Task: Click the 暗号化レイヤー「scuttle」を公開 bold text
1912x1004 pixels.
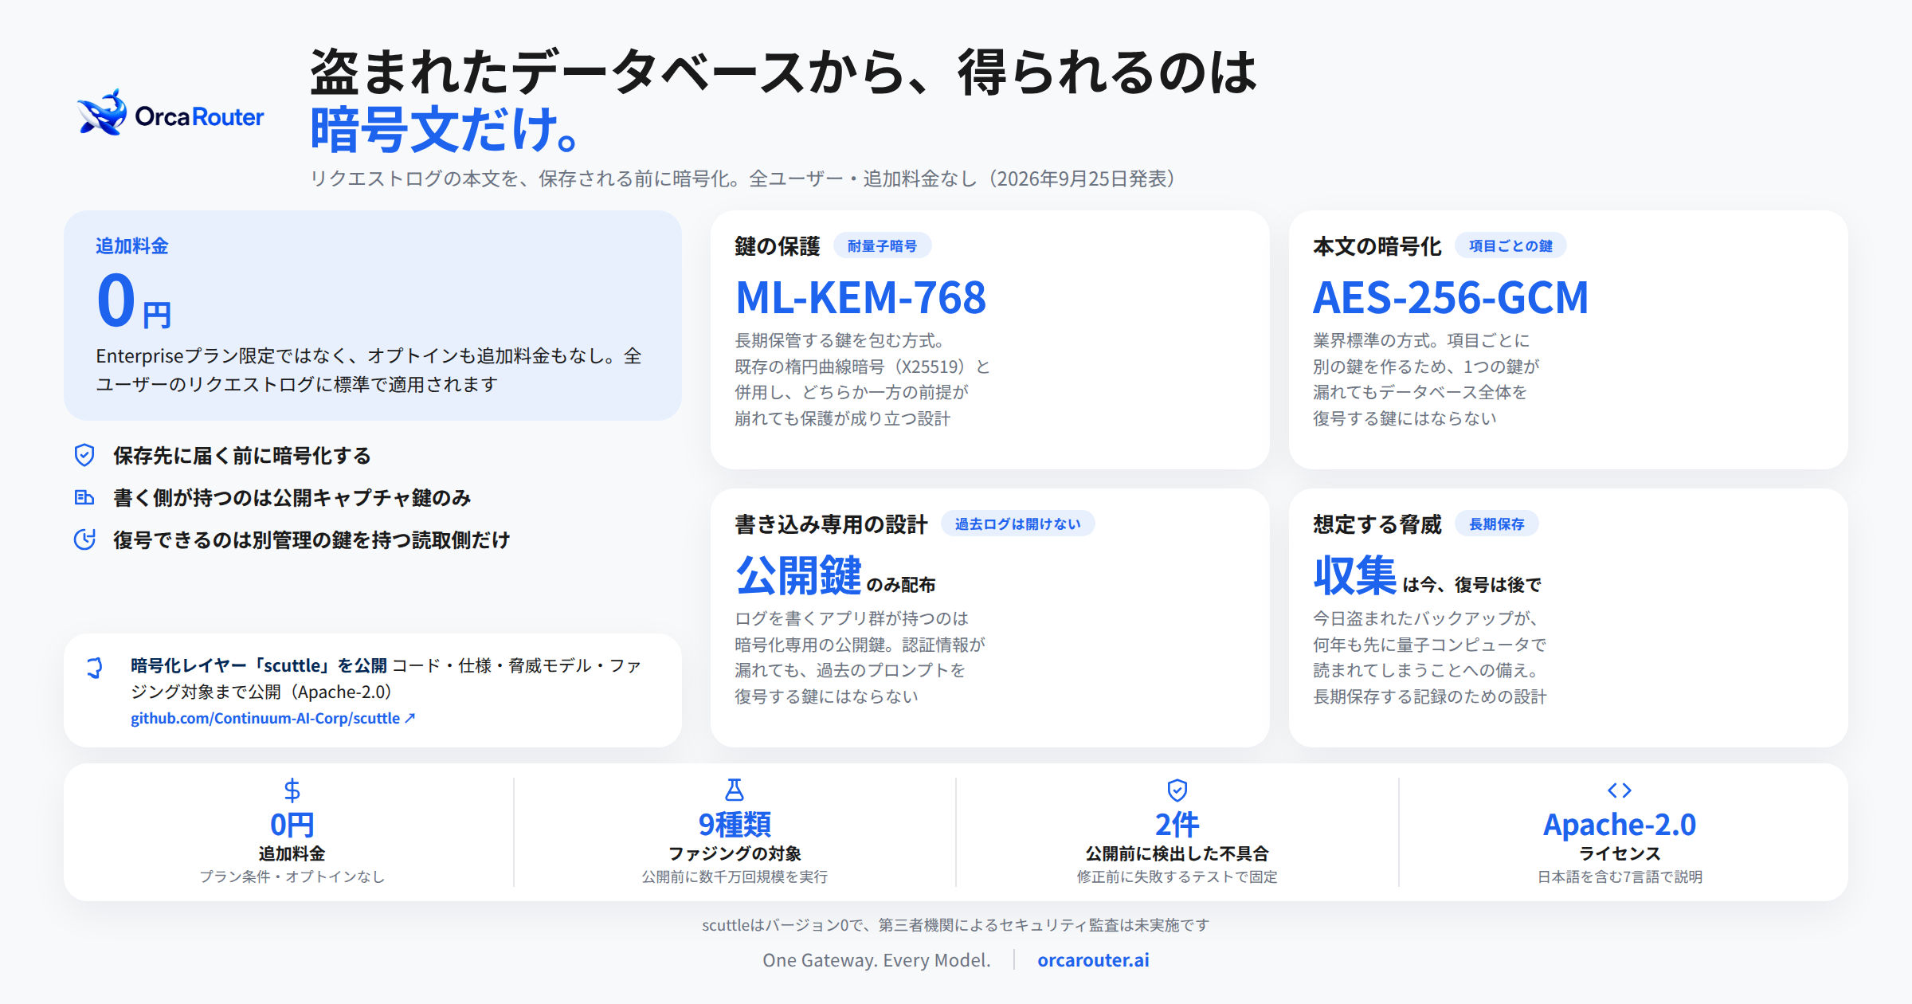Action: pyautogui.click(x=259, y=665)
